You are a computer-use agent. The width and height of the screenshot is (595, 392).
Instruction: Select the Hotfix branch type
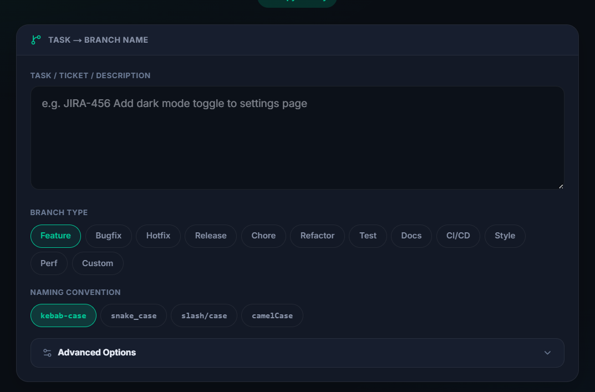tap(158, 236)
